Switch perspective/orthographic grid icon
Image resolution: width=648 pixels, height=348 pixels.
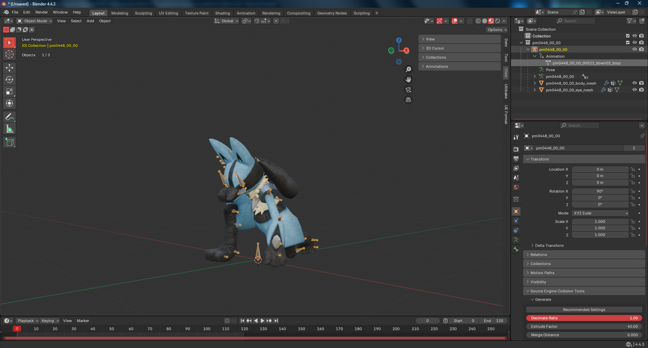coord(408,100)
